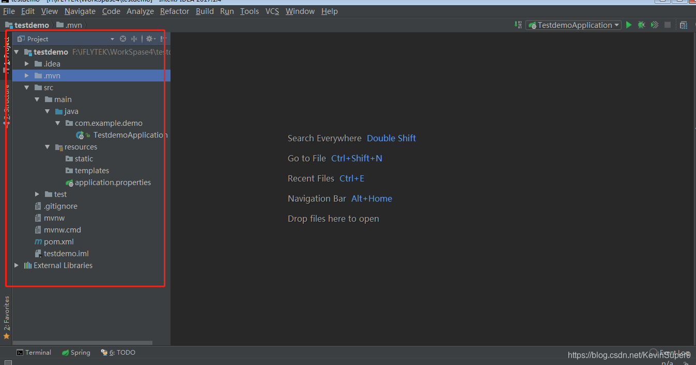
Task: Open the Help menu
Action: [330, 11]
